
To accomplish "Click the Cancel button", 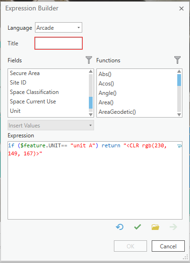I will click(168, 246).
